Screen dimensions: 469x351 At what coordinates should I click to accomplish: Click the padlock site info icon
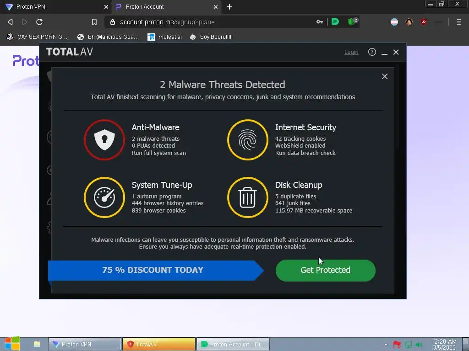[x=113, y=22]
